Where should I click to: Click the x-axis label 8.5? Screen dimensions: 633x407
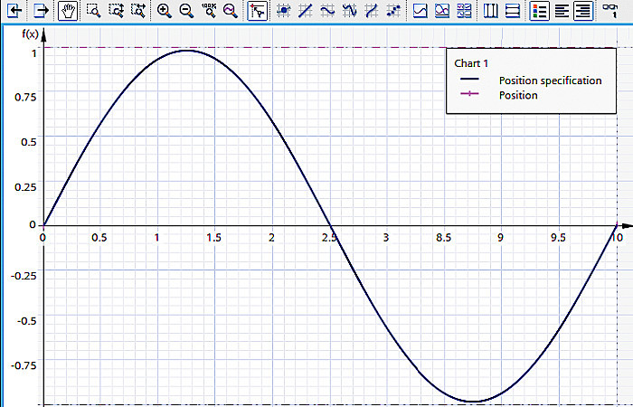(x=443, y=238)
